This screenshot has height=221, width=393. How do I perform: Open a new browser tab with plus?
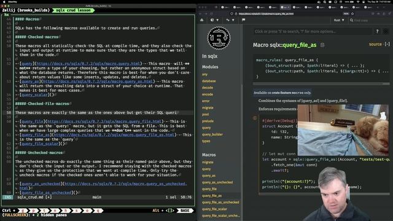[378, 7]
